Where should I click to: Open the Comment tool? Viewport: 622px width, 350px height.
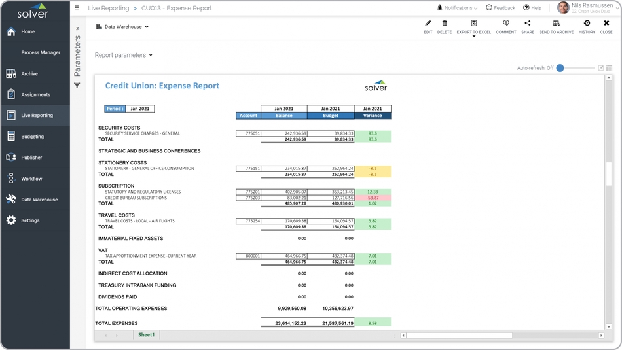[x=505, y=24]
